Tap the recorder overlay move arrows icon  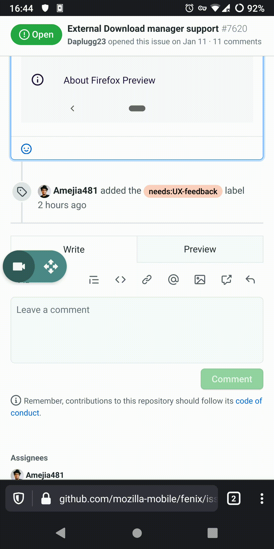click(x=51, y=266)
